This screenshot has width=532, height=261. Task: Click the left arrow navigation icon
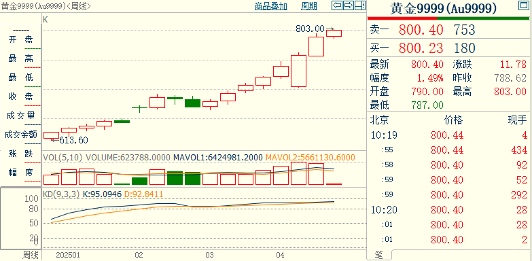click(337, 5)
